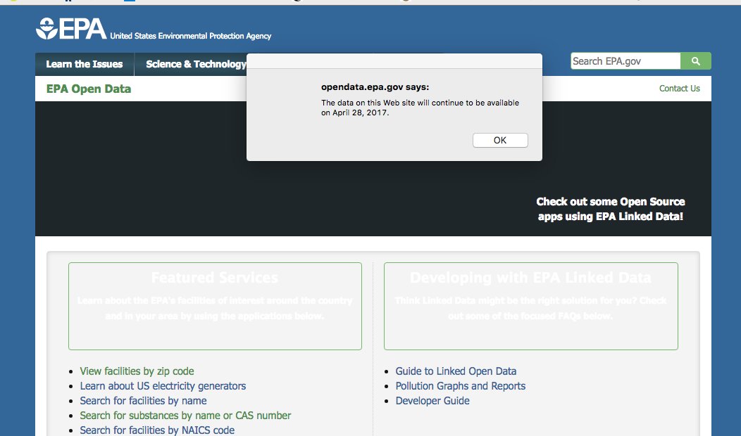The image size is (741, 436).
Task: Click the Featured Services box heading
Action: click(x=215, y=278)
